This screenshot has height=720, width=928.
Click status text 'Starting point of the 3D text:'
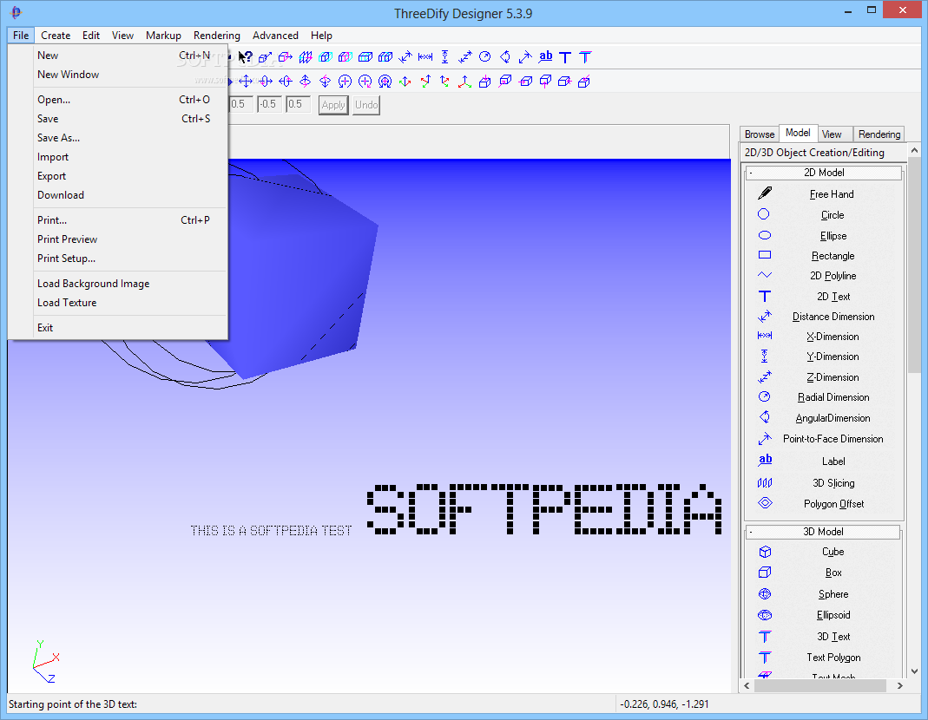point(73,704)
